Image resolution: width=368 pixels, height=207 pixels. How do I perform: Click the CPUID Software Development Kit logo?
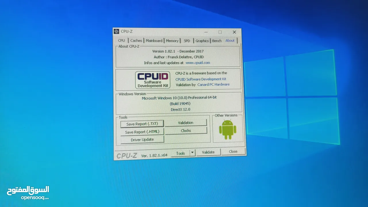153,80
